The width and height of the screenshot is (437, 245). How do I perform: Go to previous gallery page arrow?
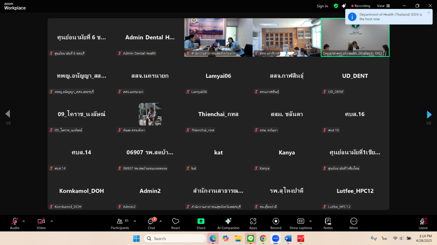(x=8, y=114)
